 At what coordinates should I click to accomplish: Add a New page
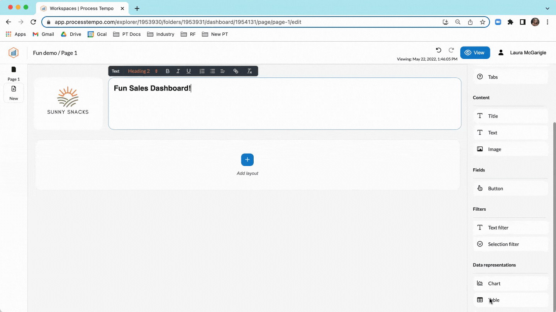pyautogui.click(x=14, y=93)
